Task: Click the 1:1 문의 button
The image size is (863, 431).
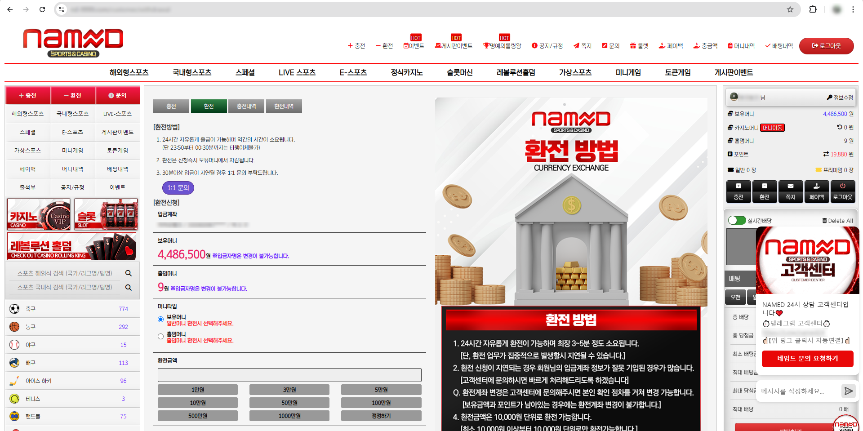Action: 178,187
